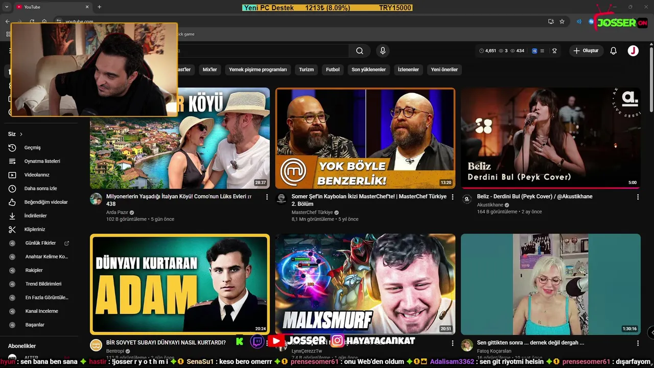Bookmark this page with star icon
The height and width of the screenshot is (368, 654).
562,21
